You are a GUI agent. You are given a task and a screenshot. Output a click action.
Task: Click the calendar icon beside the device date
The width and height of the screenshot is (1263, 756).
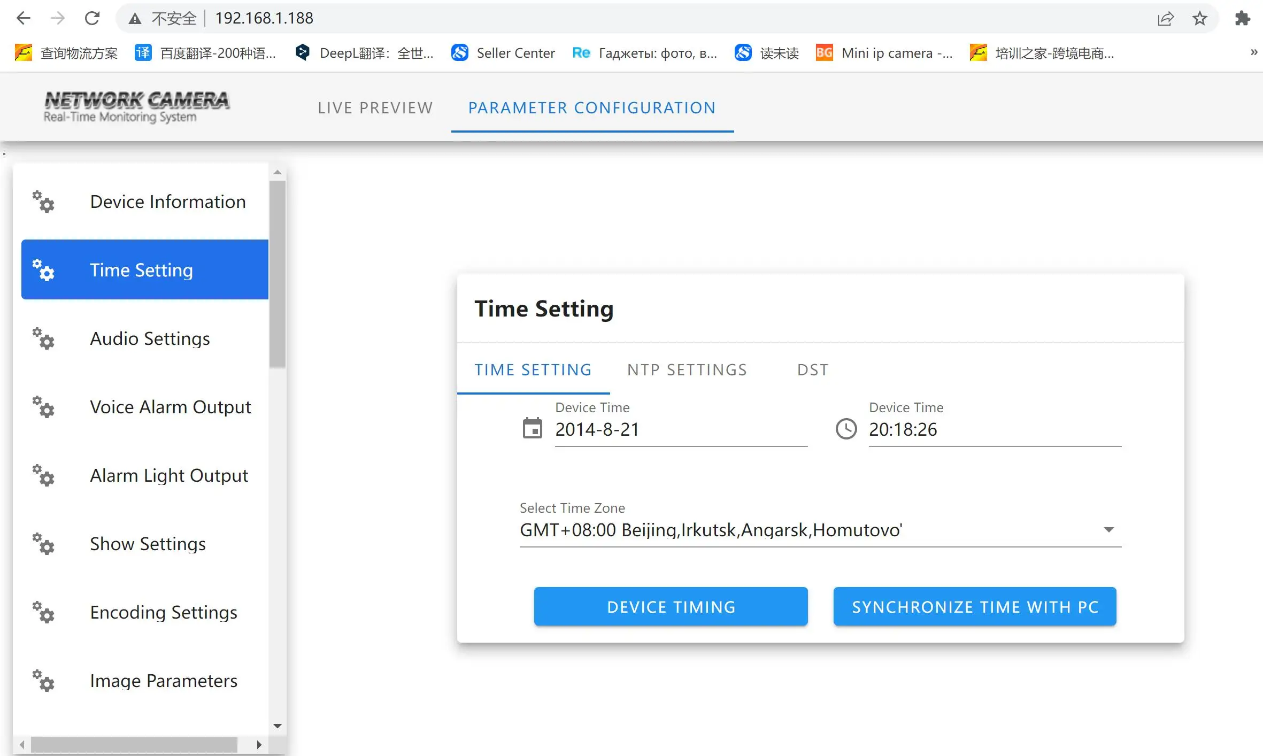[x=532, y=429]
